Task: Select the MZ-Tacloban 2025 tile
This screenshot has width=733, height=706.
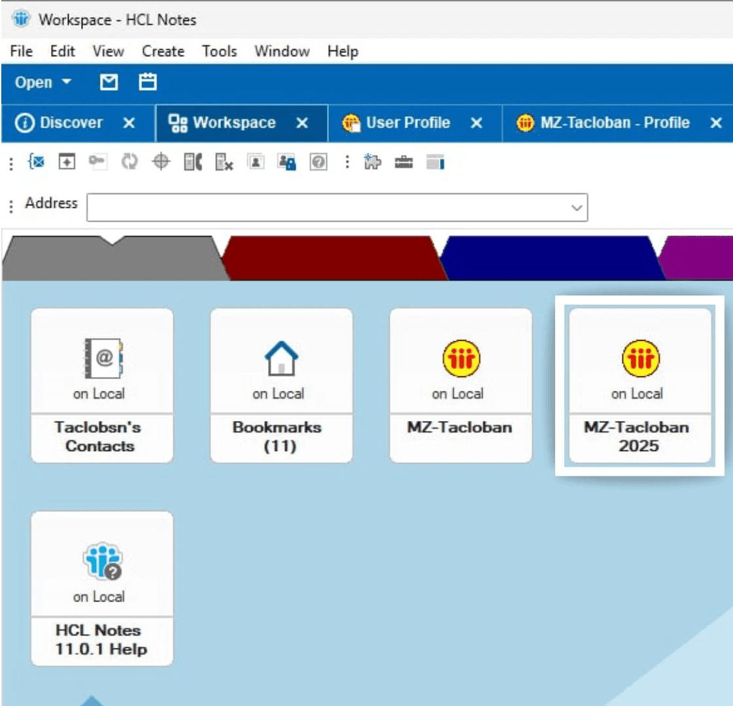Action: pos(640,386)
